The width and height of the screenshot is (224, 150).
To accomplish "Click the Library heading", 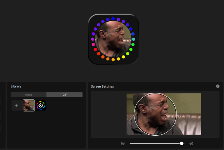I will click(x=16, y=87).
